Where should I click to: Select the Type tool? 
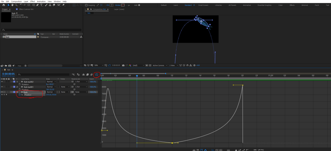click(x=41, y=5)
